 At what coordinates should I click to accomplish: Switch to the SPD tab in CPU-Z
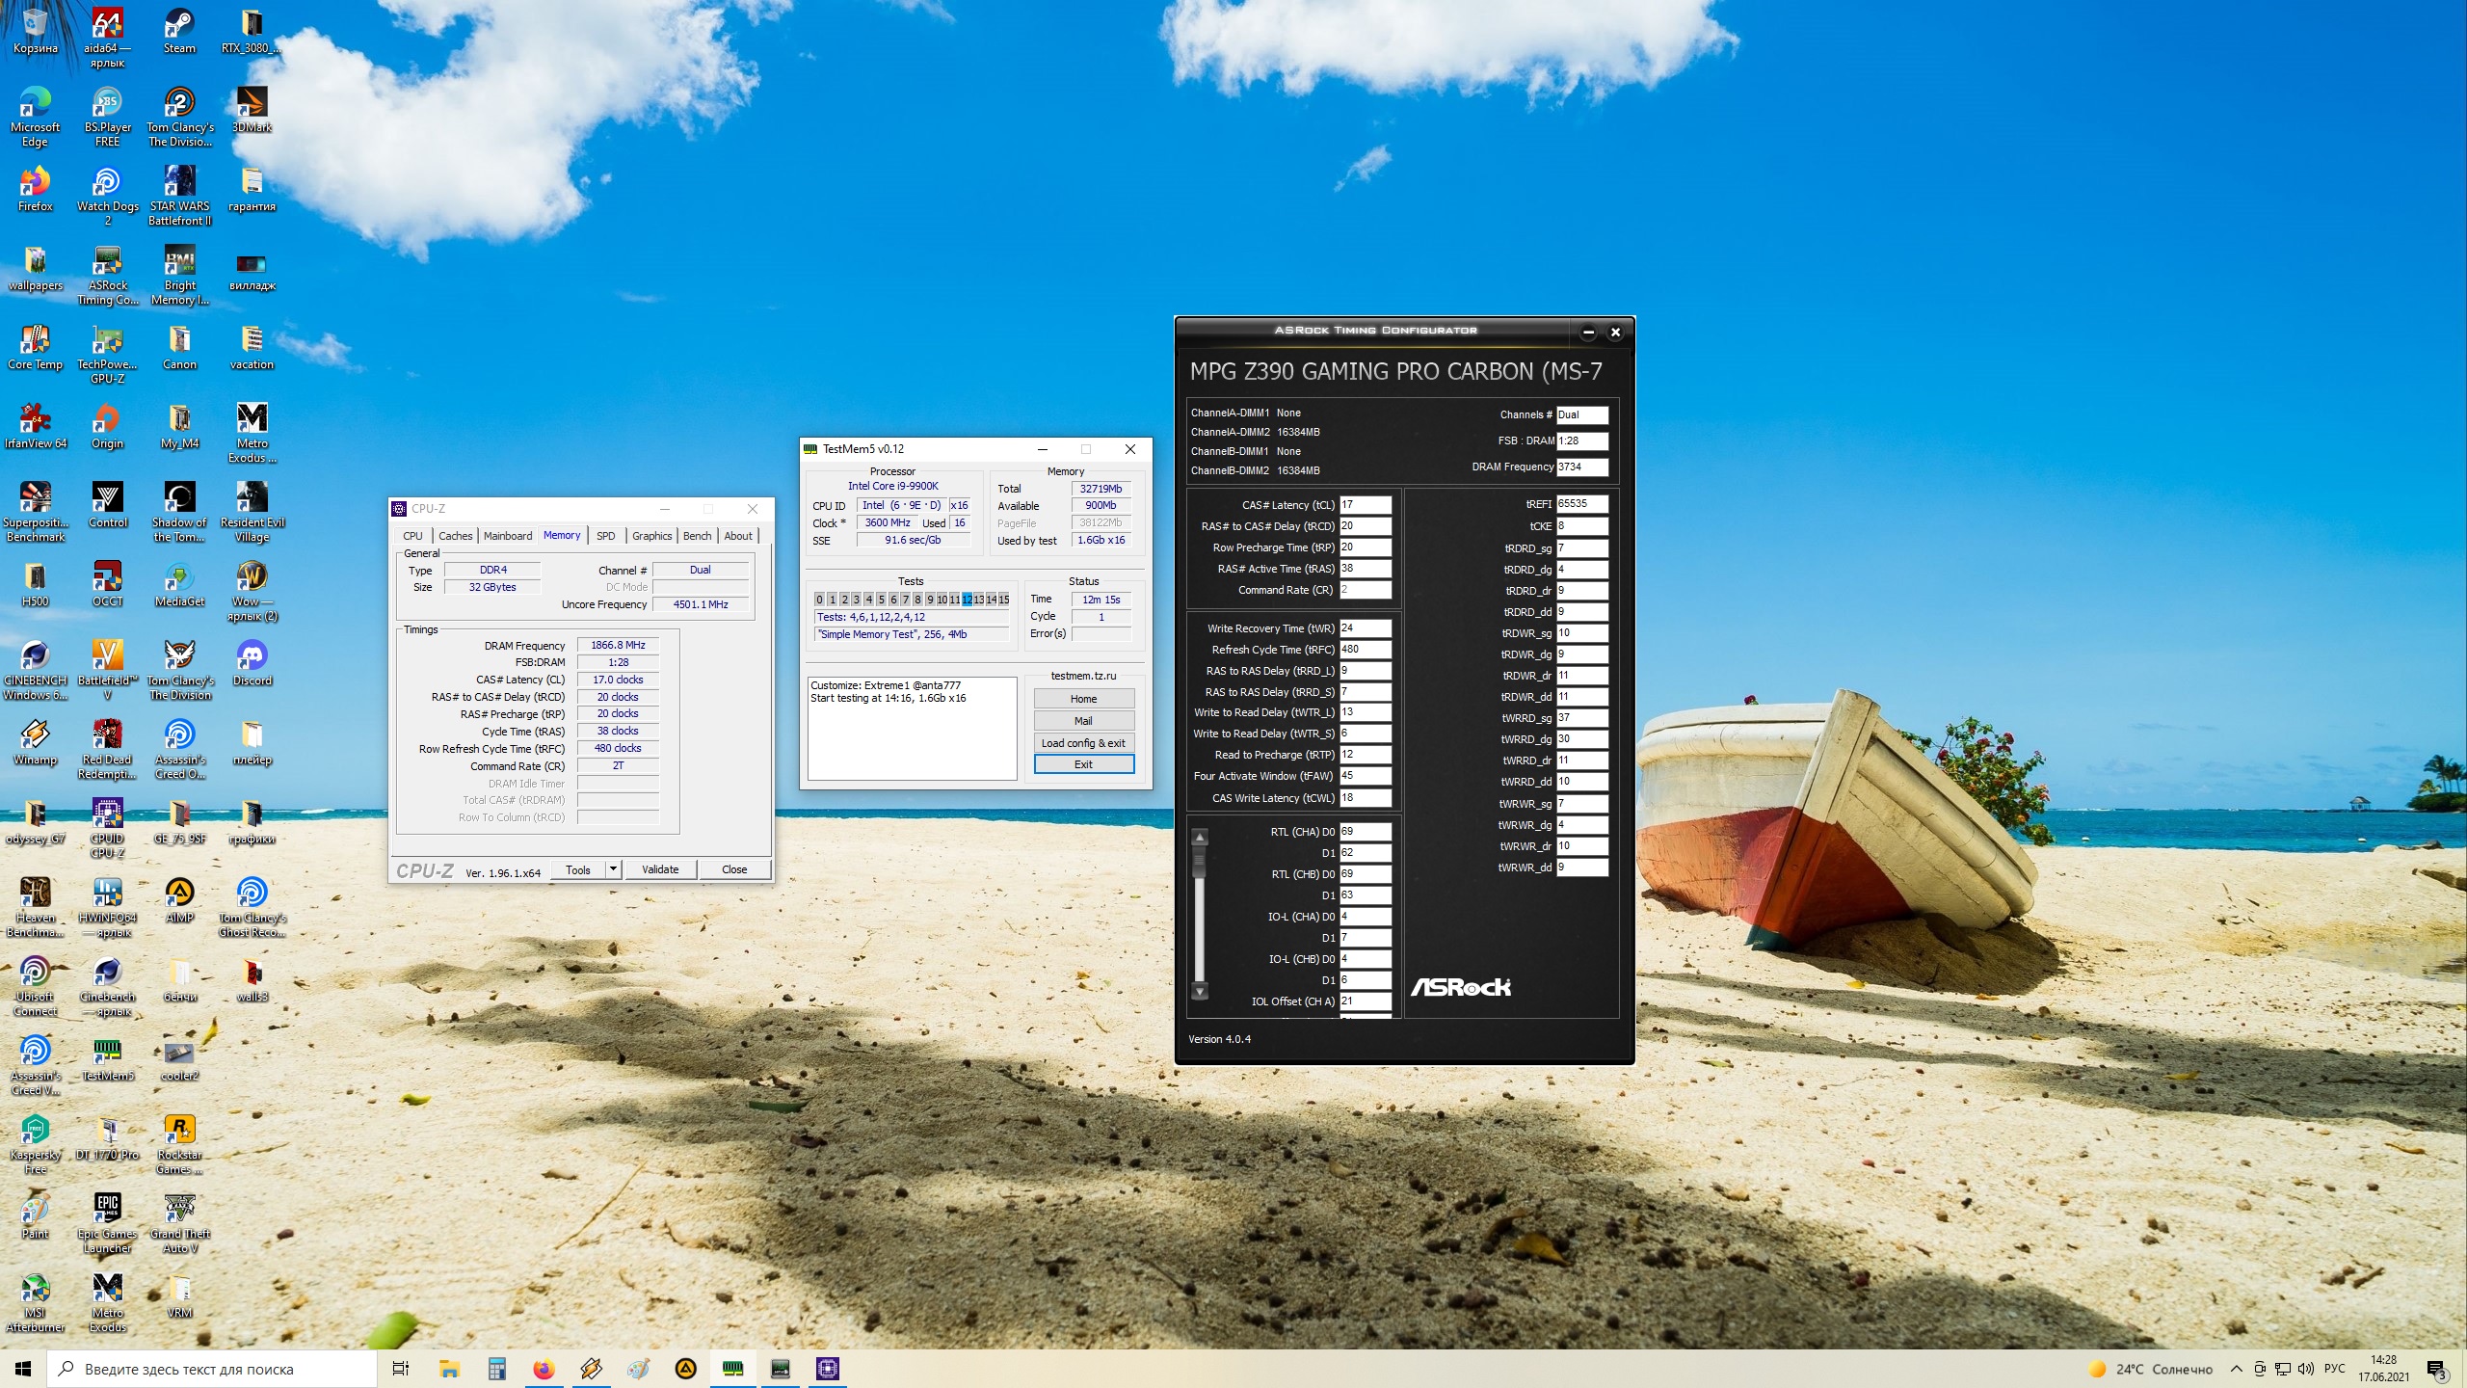[605, 536]
